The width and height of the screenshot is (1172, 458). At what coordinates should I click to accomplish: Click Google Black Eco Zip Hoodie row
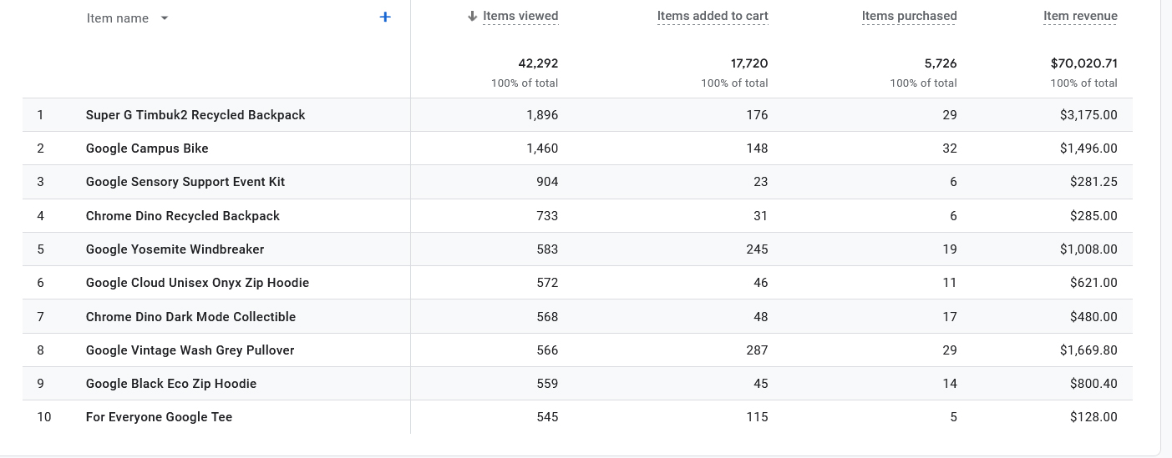point(170,384)
